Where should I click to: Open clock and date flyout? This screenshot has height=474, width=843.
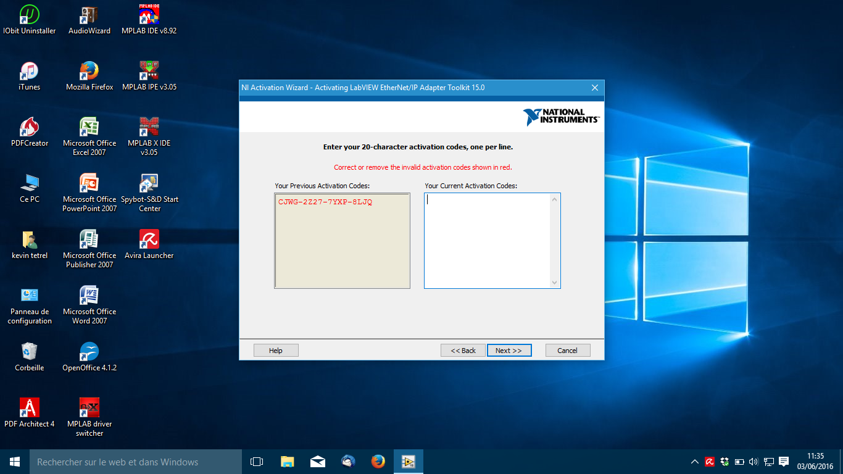point(815,462)
